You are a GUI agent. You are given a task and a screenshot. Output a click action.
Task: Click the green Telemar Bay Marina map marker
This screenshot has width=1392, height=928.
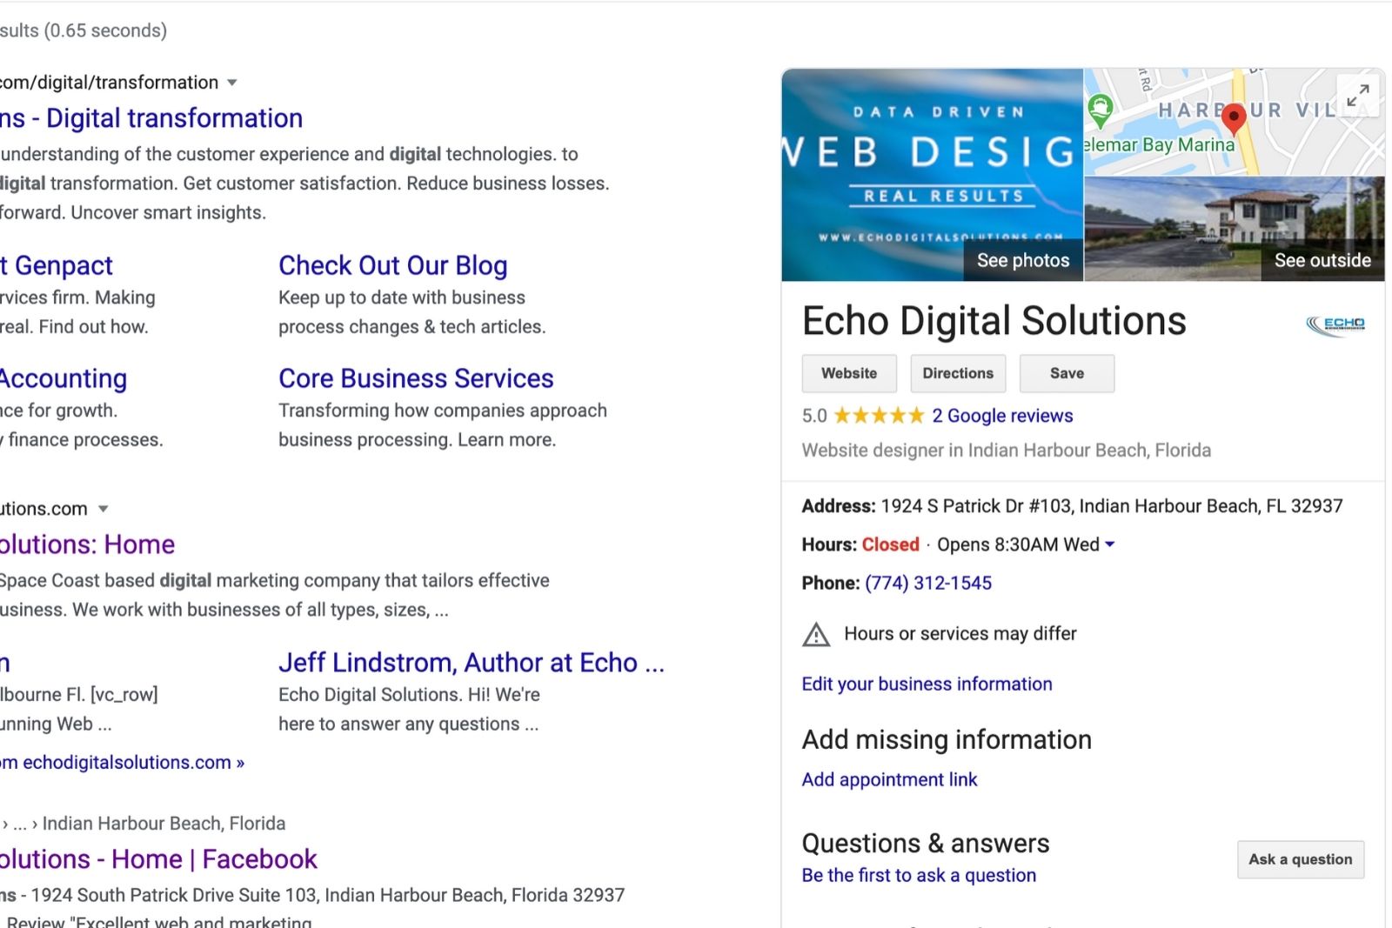1101,110
